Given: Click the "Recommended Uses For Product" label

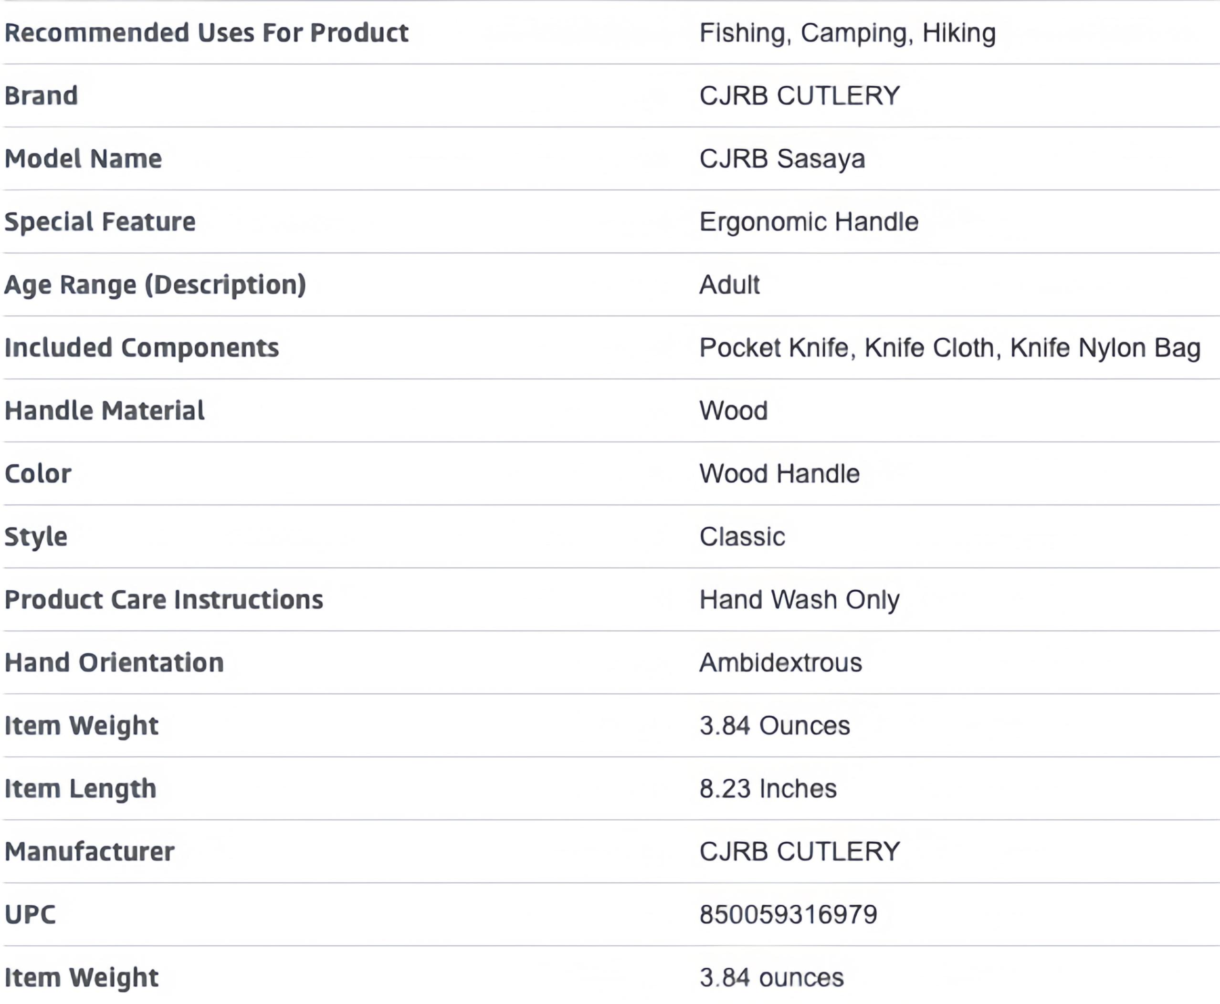Looking at the screenshot, I should (x=206, y=33).
